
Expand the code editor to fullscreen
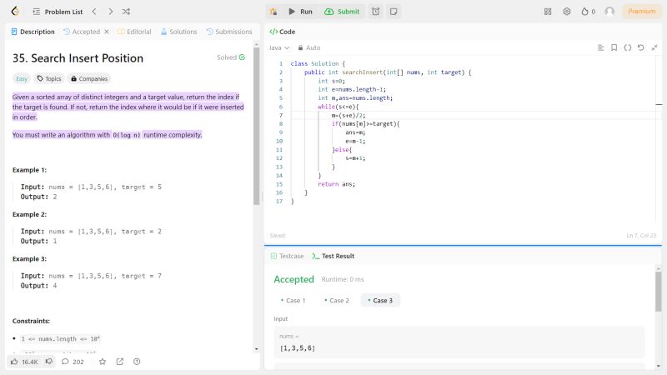pos(654,47)
